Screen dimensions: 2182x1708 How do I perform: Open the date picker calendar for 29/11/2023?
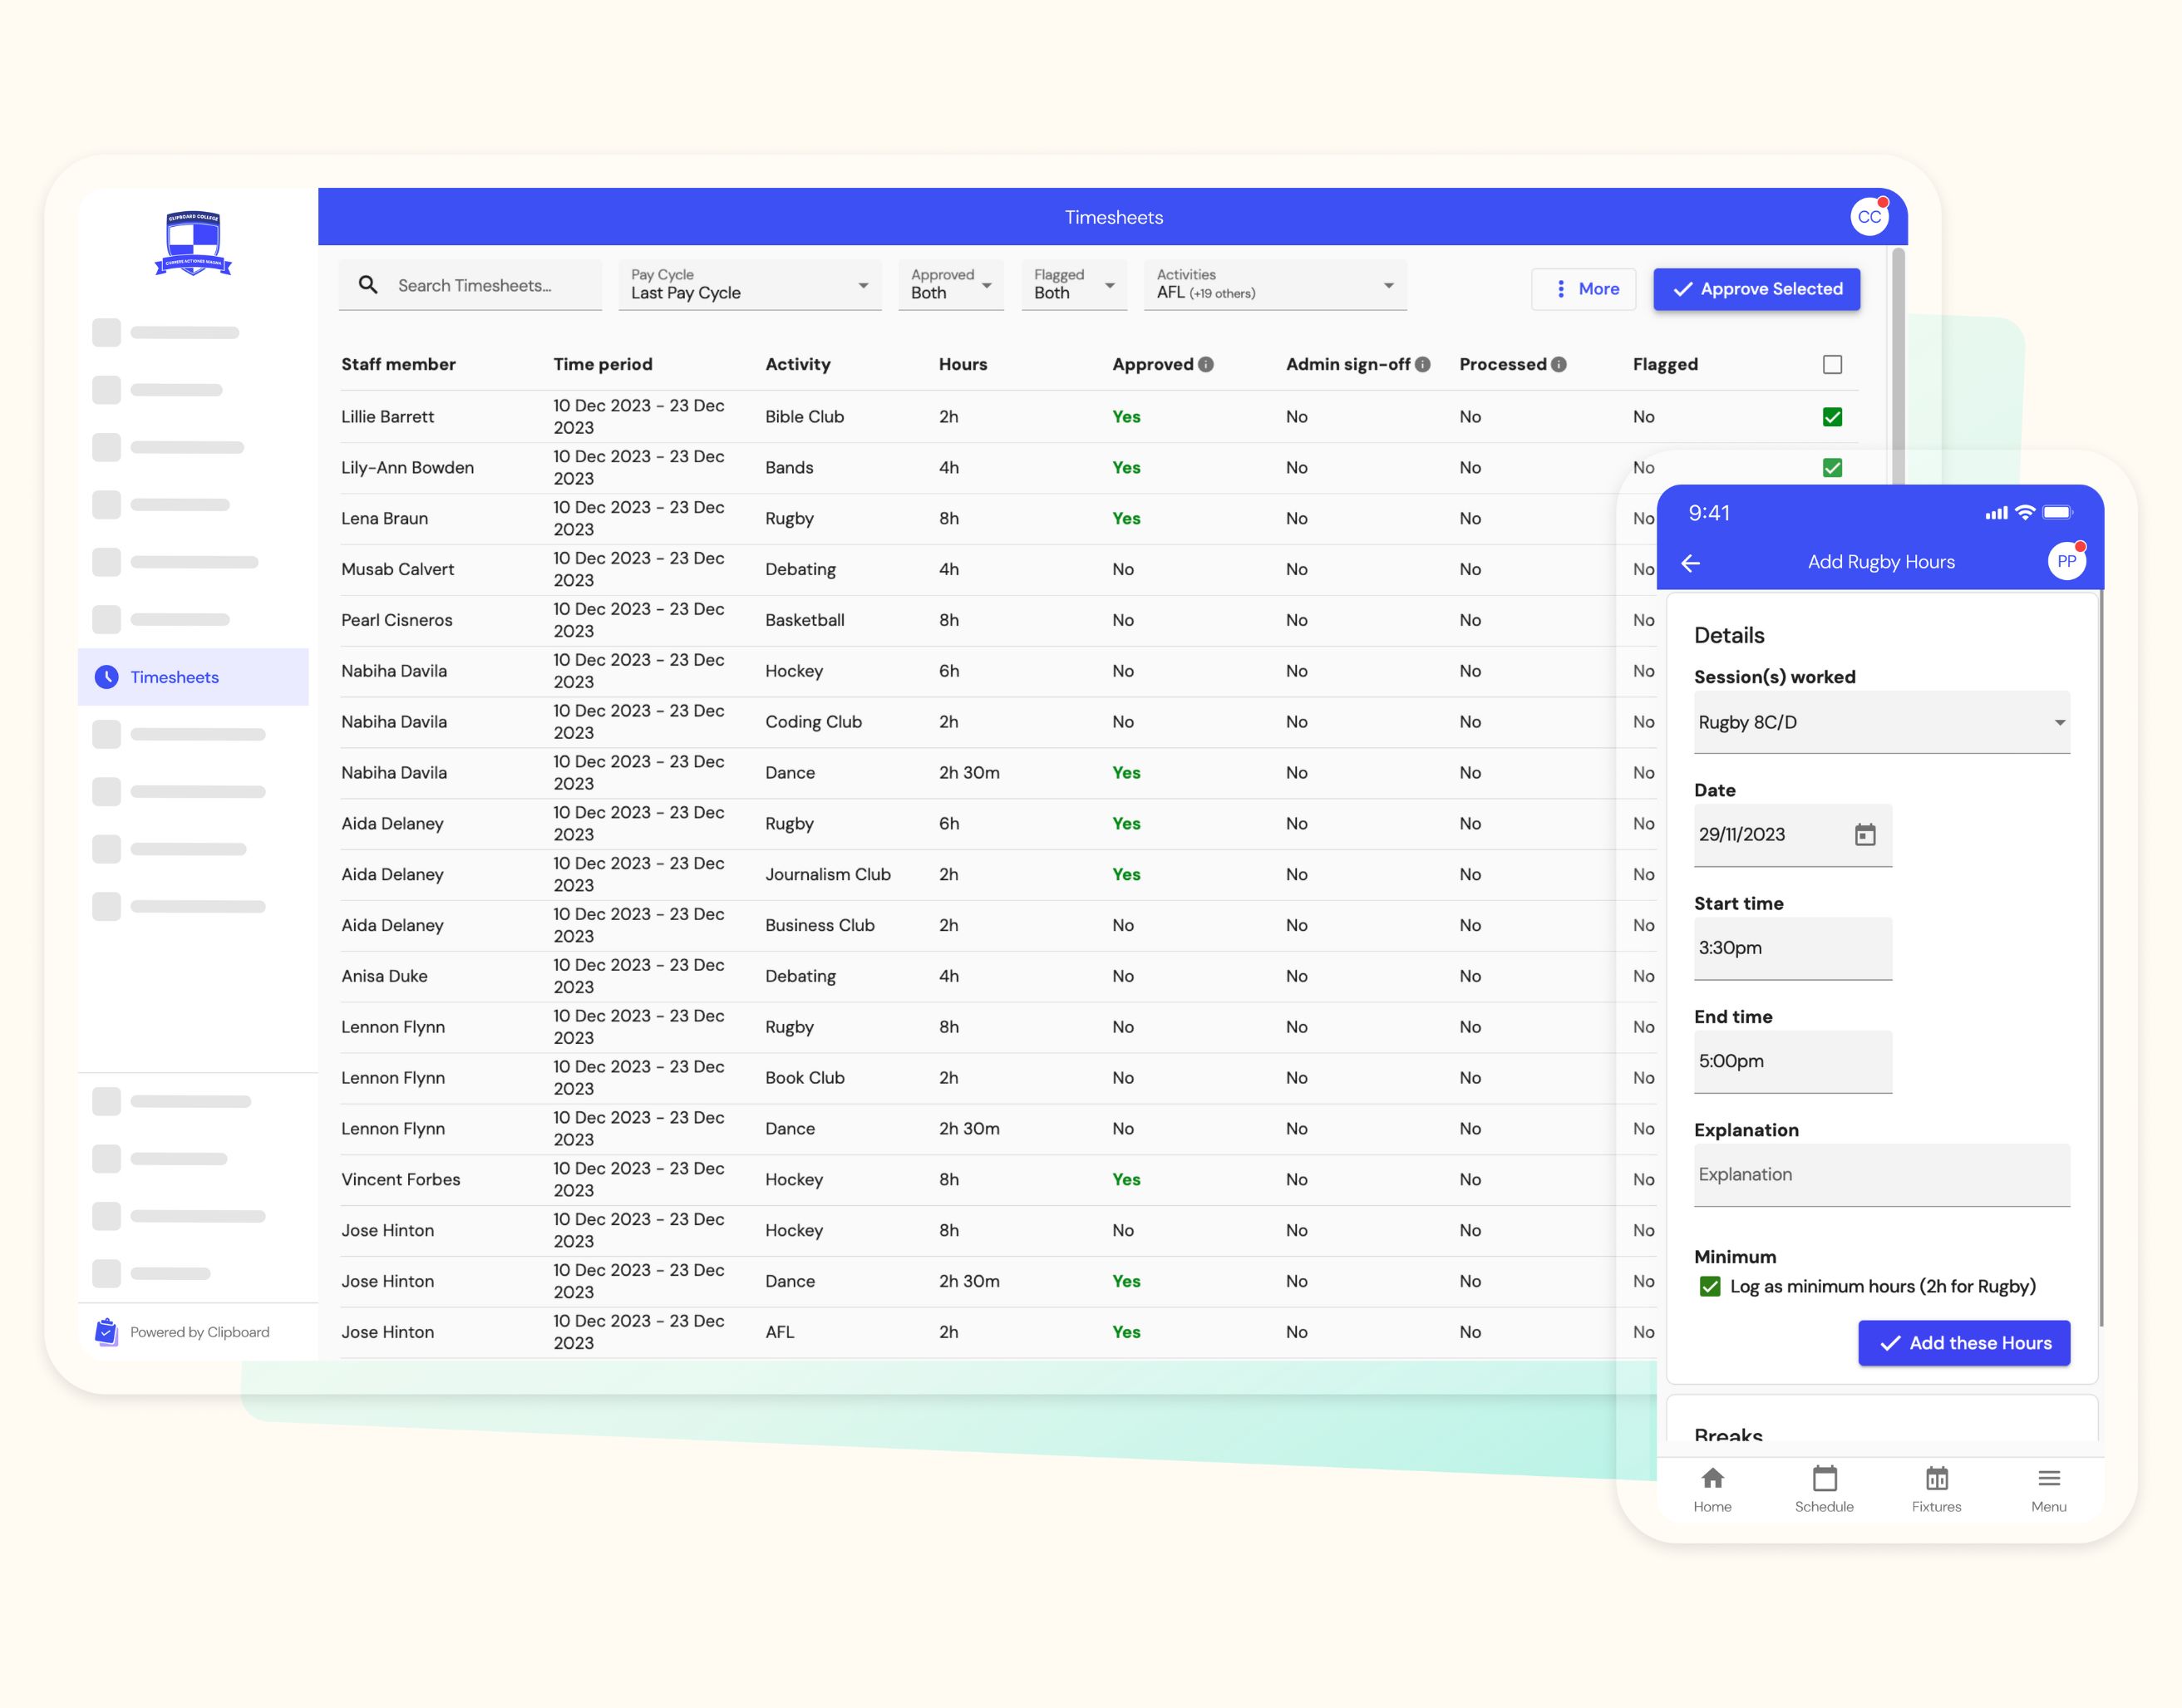pyautogui.click(x=1867, y=834)
